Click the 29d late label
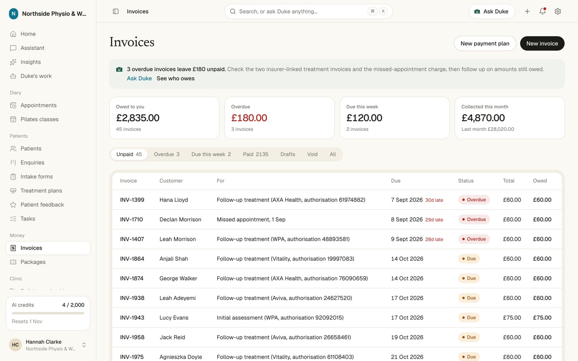Screen dimensions: 578x361 tap(434, 220)
